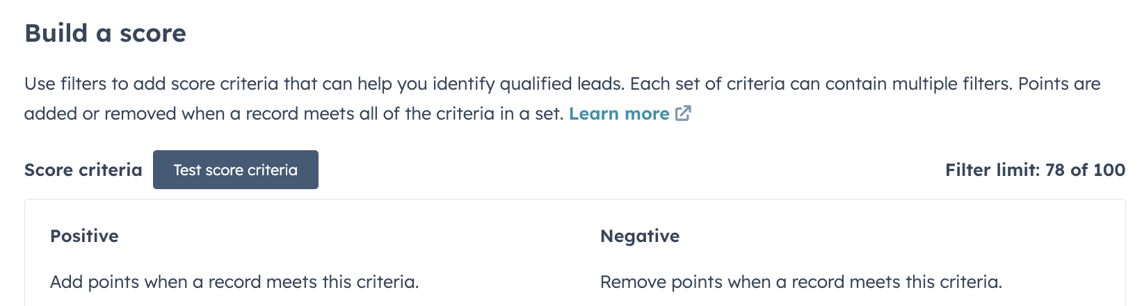The height and width of the screenshot is (306, 1142).
Task: Click the words 'identify qualified leads'
Action: (529, 84)
